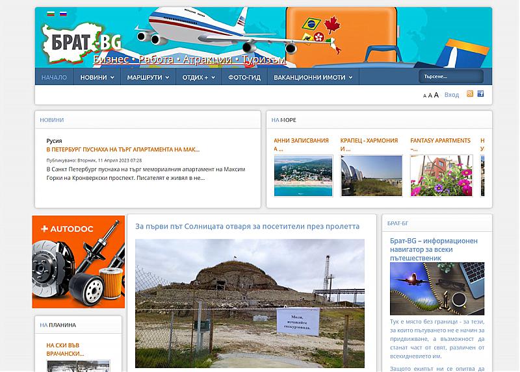Click in the Търсене search field
Viewport: 520px width, 372px height.
(x=450, y=77)
